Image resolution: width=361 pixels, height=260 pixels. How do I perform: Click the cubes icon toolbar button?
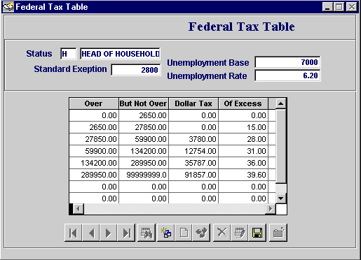click(201, 233)
